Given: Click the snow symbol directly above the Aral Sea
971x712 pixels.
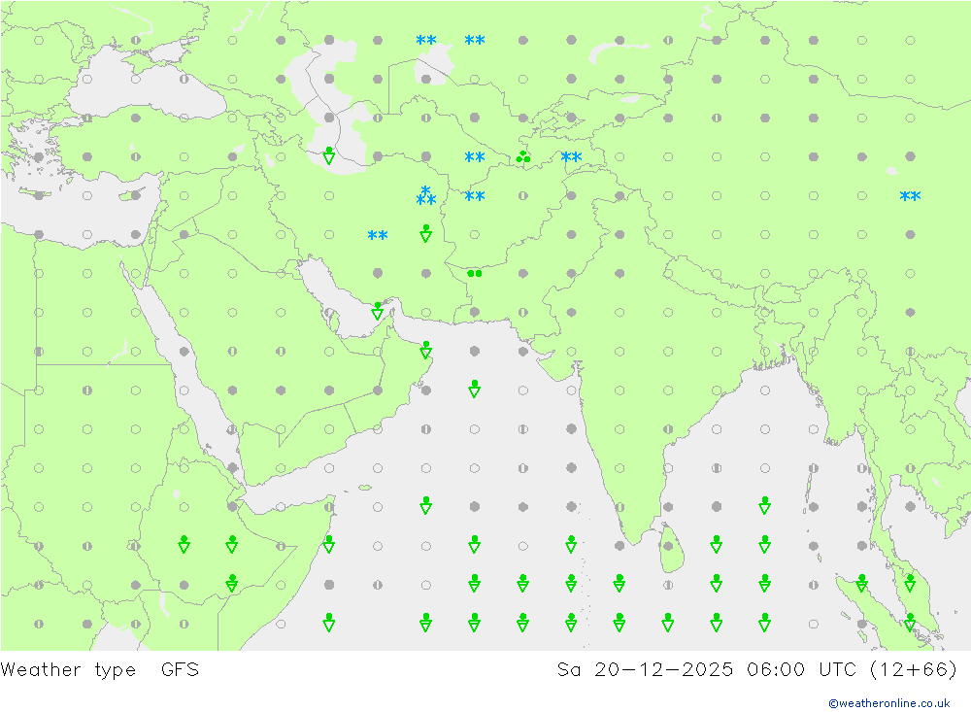Looking at the screenshot, I should pos(426,40).
